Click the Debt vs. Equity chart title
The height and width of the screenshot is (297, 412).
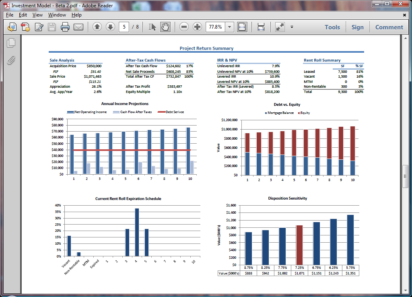point(287,105)
